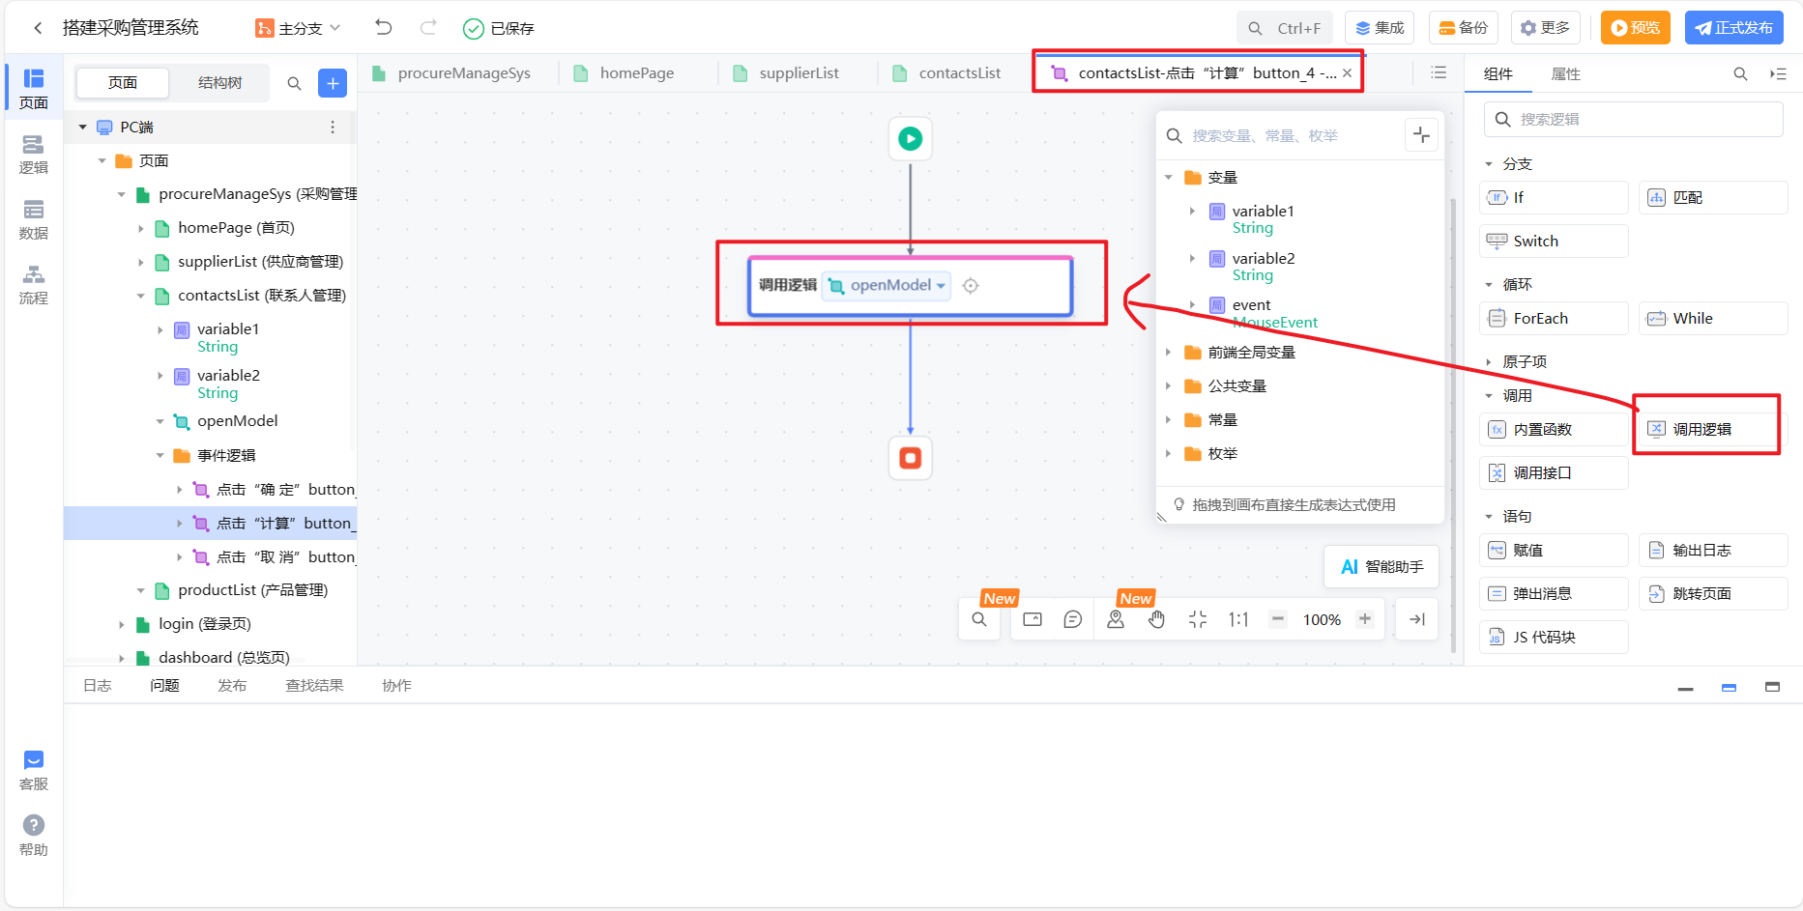Switch to the homePage tab

tap(625, 73)
